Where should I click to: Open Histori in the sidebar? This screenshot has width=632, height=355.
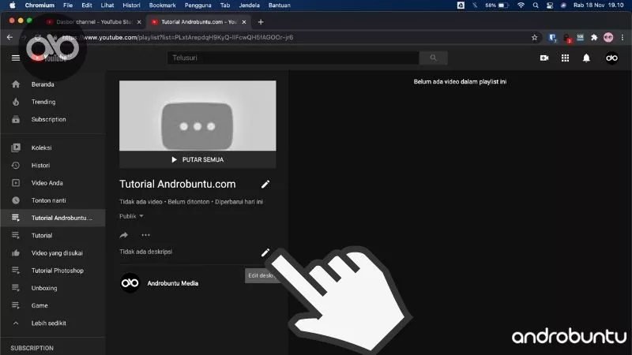tap(53, 166)
